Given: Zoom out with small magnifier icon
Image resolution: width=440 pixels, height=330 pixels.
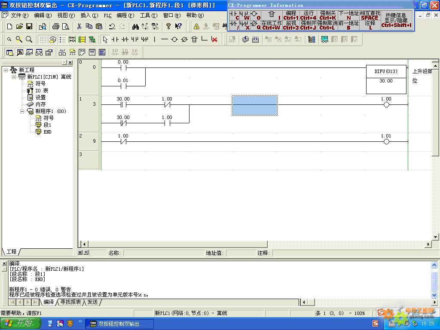Looking at the screenshot, I should click(x=9, y=39).
